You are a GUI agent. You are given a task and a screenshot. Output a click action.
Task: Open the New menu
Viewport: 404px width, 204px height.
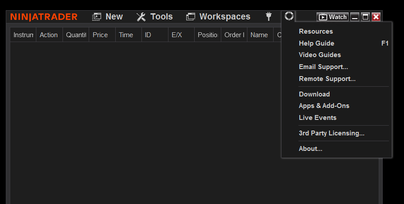coord(107,17)
